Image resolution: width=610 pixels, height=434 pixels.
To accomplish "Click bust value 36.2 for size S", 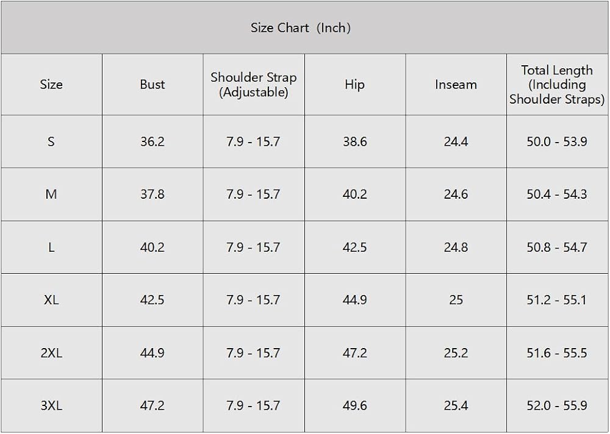I will (x=152, y=141).
